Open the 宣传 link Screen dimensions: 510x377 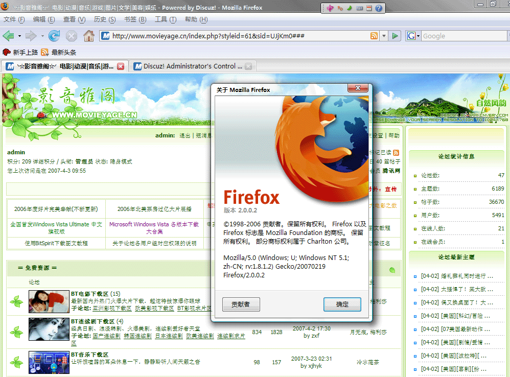pos(390,189)
